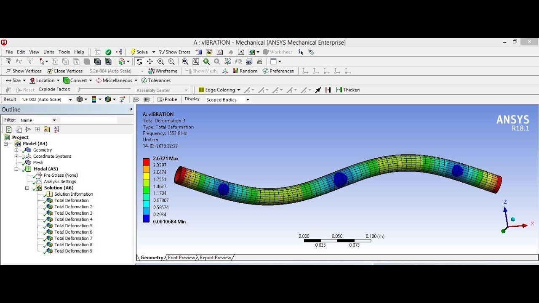Open the Units menu

tap(49, 52)
